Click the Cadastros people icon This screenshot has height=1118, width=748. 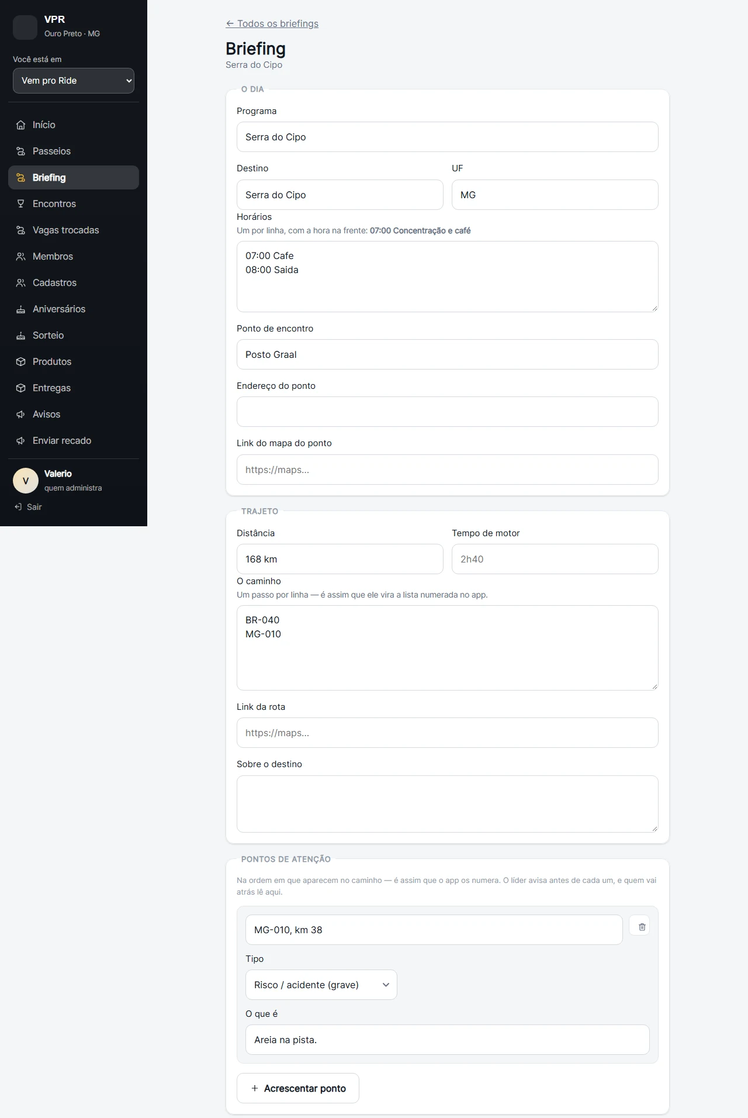coord(20,283)
